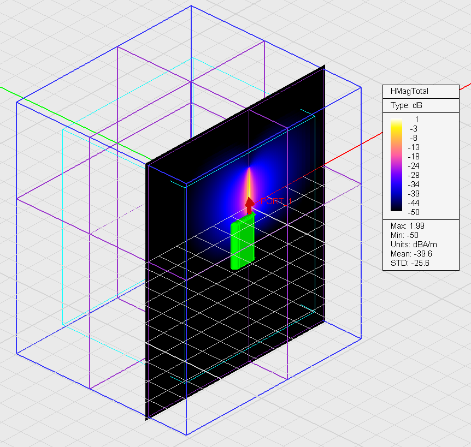Screen dimensions: 471x447
Task: Click the bright yellow field hotspot above port
Action: click(x=249, y=179)
